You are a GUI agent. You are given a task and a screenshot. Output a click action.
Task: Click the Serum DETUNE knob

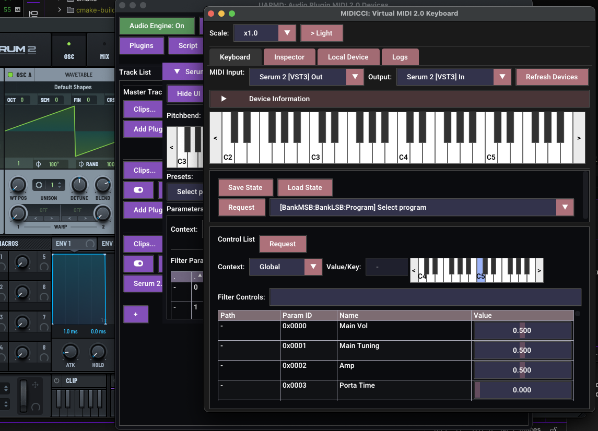(79, 185)
